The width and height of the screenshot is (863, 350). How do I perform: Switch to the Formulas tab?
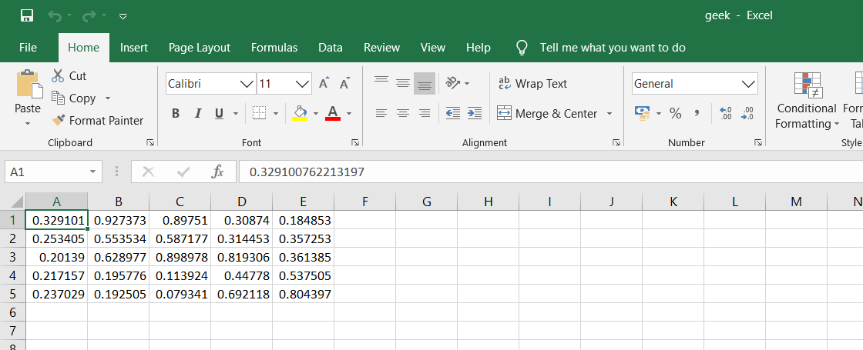pyautogui.click(x=274, y=48)
